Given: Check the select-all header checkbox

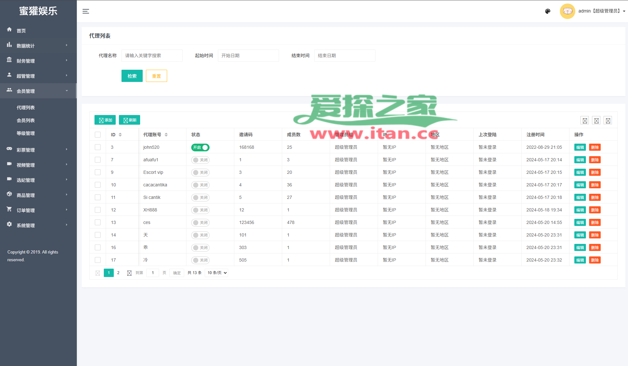Looking at the screenshot, I should pyautogui.click(x=98, y=135).
